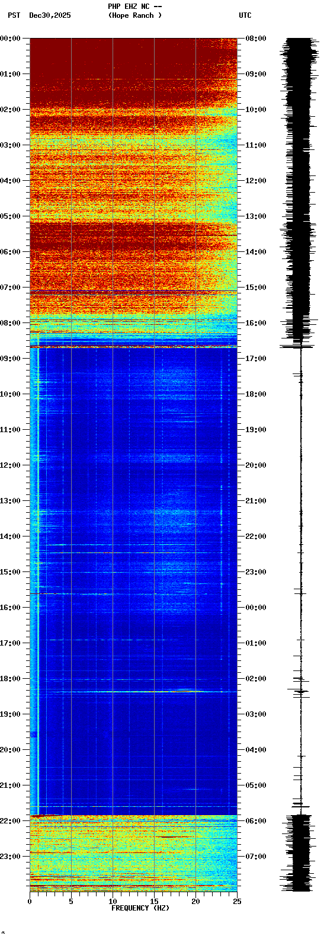The image size is (327, 939).
Task: Click the PST 04:00 time label
Action: [x=11, y=181]
